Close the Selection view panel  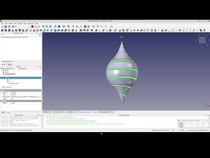point(41,33)
